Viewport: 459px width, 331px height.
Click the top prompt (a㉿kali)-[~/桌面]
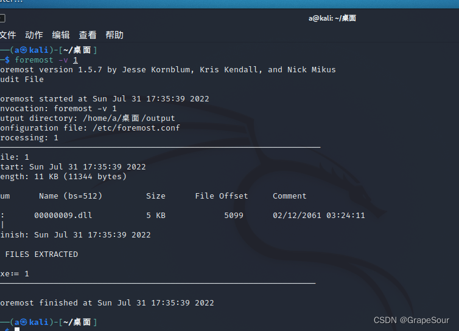coord(49,50)
